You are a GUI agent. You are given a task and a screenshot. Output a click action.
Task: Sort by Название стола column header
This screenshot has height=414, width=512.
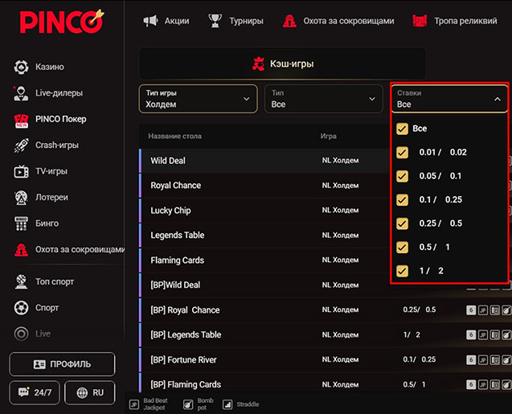[x=174, y=136]
